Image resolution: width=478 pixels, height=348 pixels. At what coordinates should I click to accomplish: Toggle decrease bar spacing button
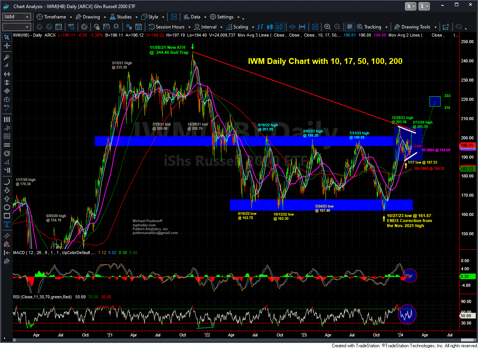coord(292,27)
